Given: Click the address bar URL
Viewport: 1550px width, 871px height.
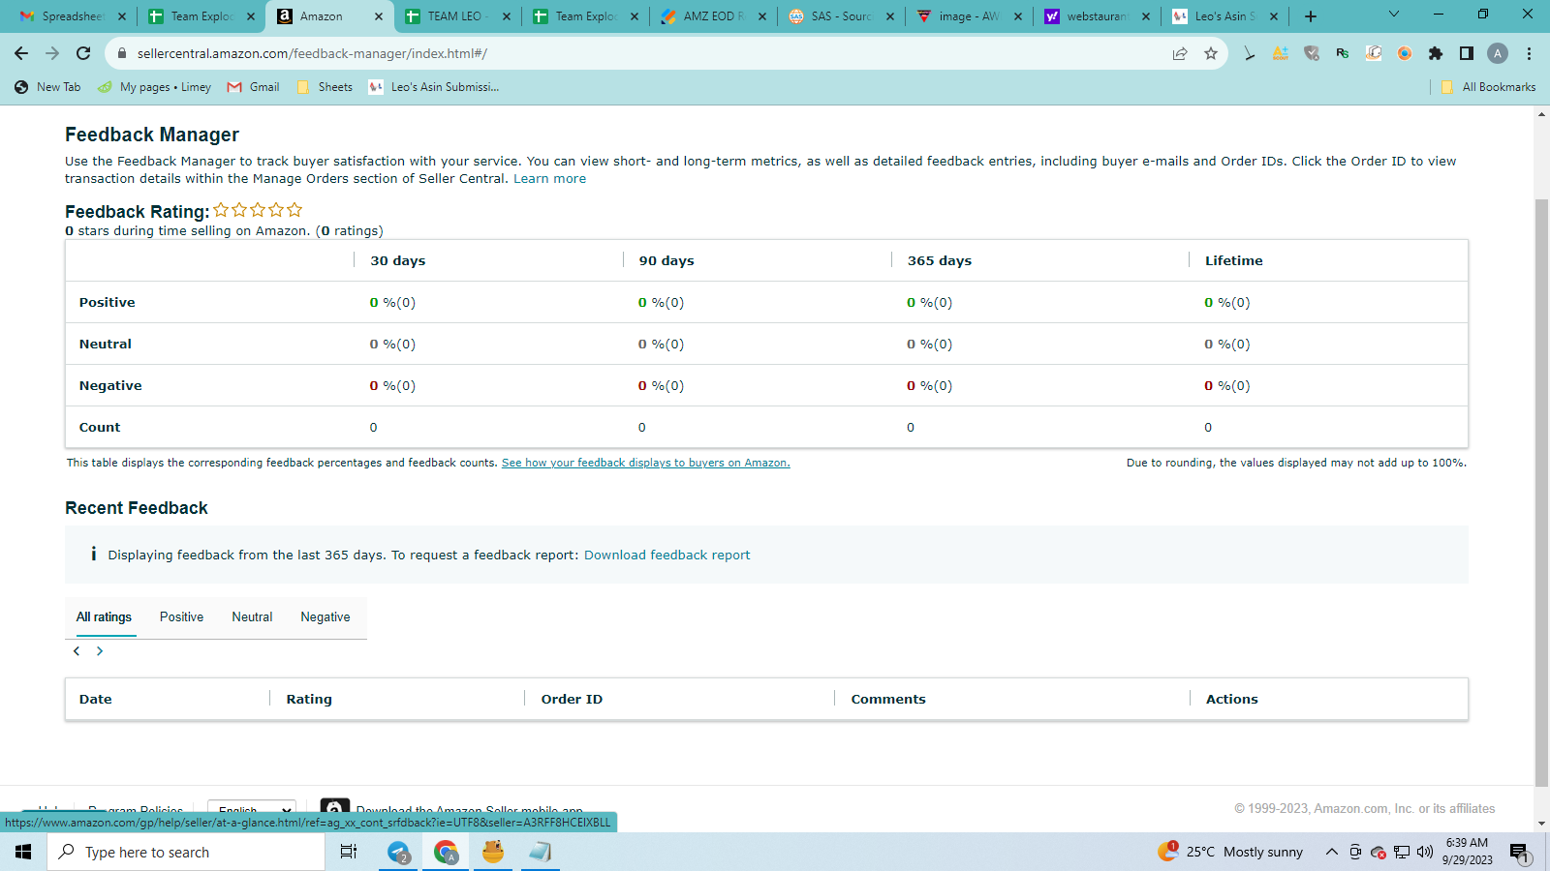Looking at the screenshot, I should (312, 53).
